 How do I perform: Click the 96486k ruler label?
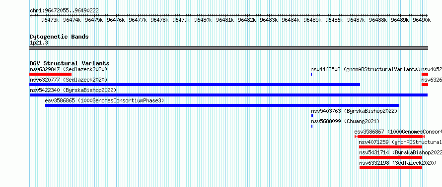[x=334, y=20]
